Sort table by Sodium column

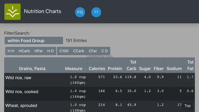click(174, 69)
